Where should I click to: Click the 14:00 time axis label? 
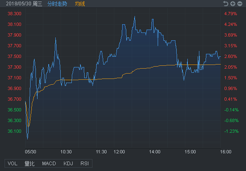coord(155,152)
